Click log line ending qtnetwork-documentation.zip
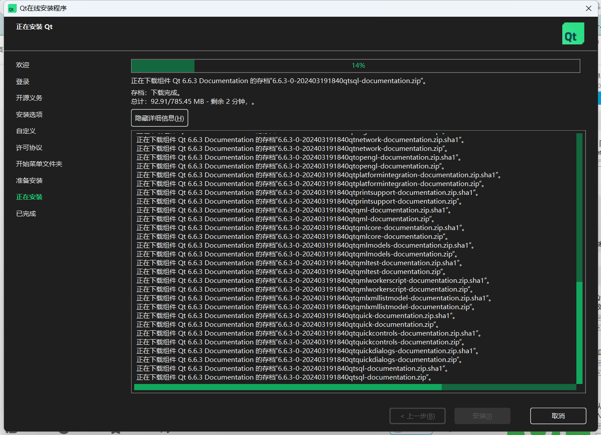This screenshot has height=435, width=601. click(292, 149)
